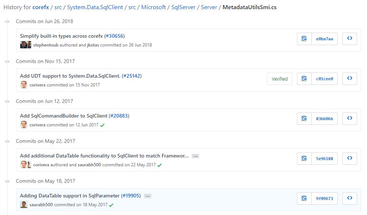Browse repository at commit 5e96188
Viewport: 367px width, 215px height.
pyautogui.click(x=350, y=159)
